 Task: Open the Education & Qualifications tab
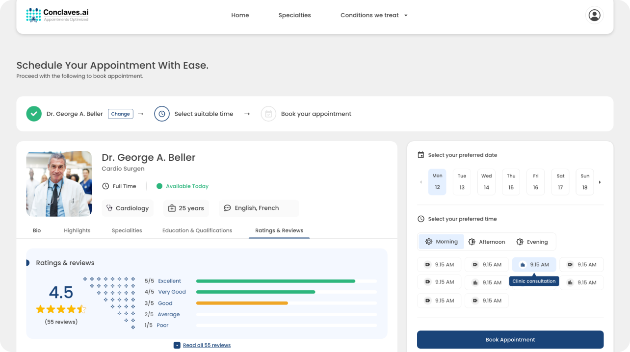pyautogui.click(x=197, y=230)
